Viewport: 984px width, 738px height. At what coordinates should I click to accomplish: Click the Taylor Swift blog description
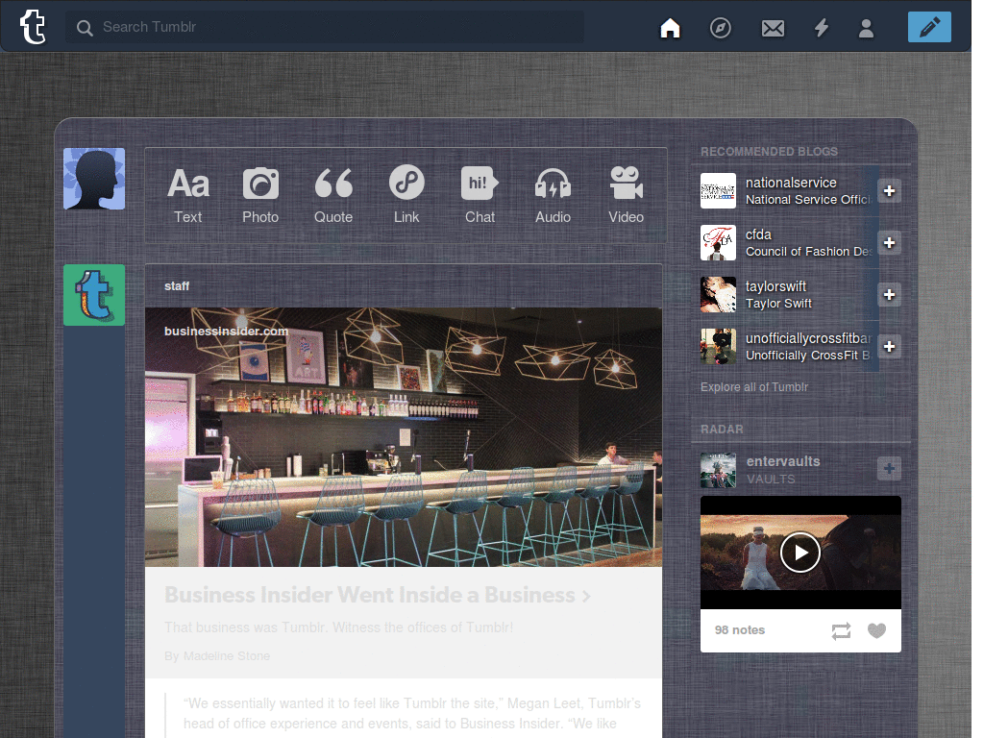778,303
